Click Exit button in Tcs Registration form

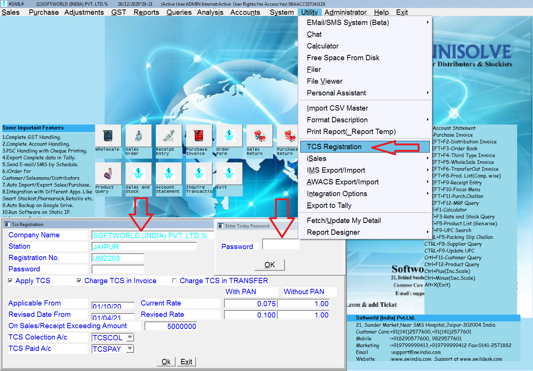coord(186,362)
